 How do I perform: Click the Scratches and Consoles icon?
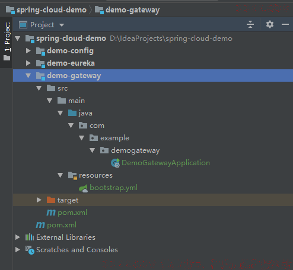[x=30, y=250]
